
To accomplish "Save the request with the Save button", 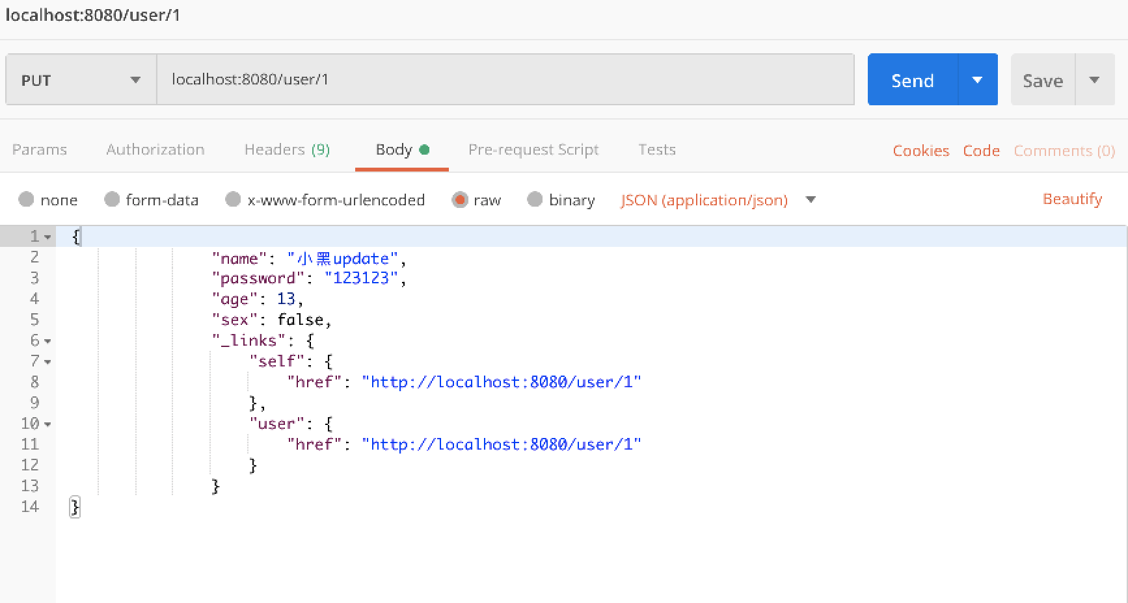I will [1043, 80].
